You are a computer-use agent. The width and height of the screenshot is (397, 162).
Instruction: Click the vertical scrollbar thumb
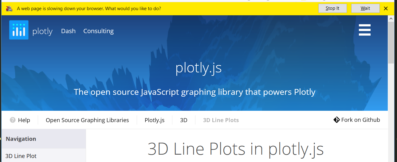391,43
